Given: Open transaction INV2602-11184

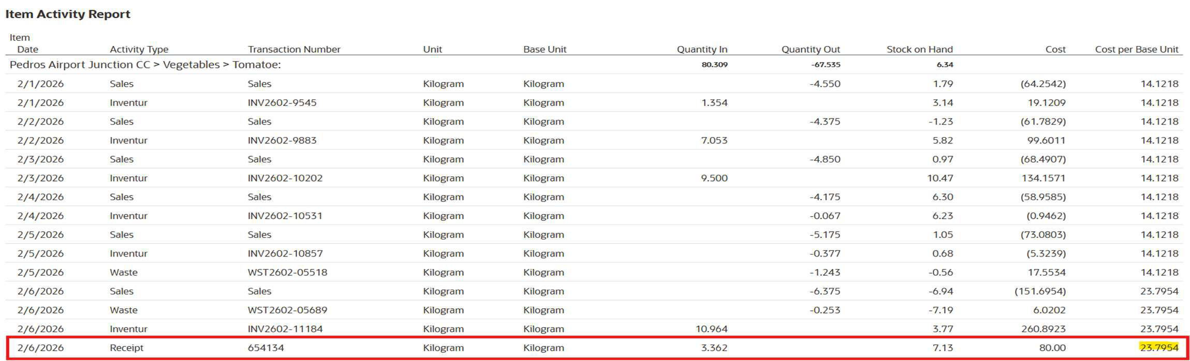Looking at the screenshot, I should (x=285, y=329).
